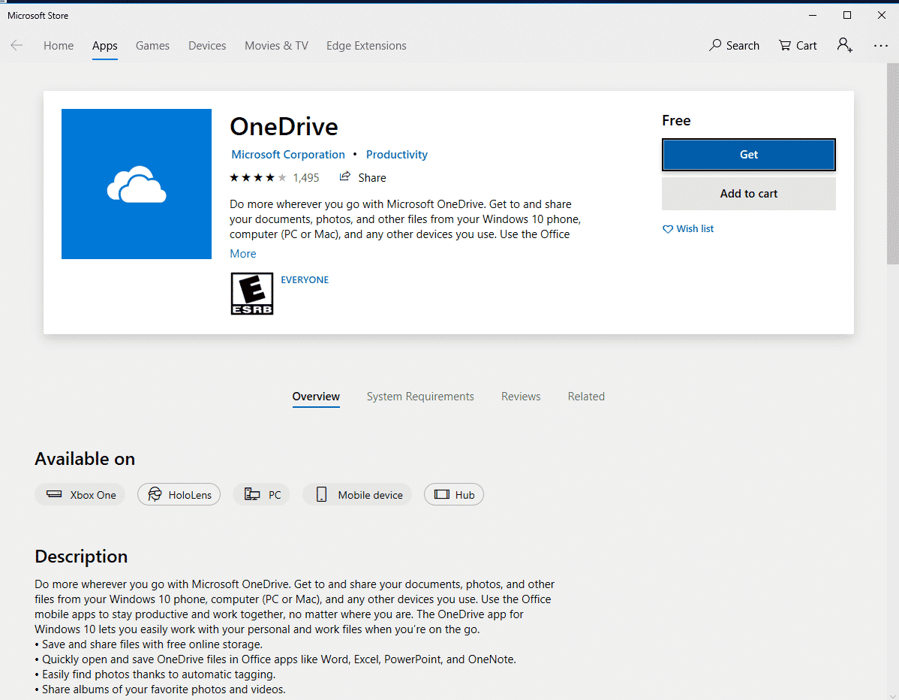Screen dimensions: 899x700
Task: Go to the Home section
Action: [59, 46]
